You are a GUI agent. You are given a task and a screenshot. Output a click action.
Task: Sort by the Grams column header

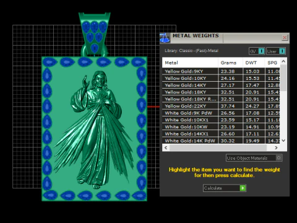tap(230, 63)
